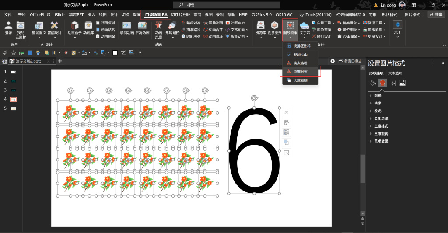Click 动画粘贴 to paste animation
Image resolution: width=448 pixels, height=233 pixels.
105,30
